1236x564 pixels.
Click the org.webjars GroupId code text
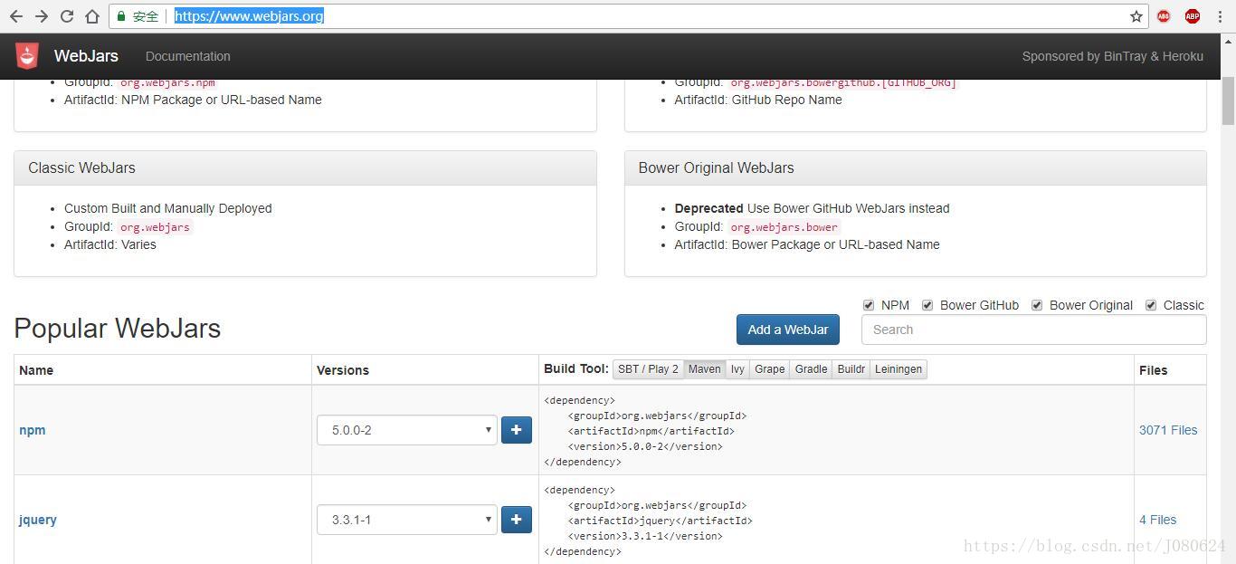155,227
